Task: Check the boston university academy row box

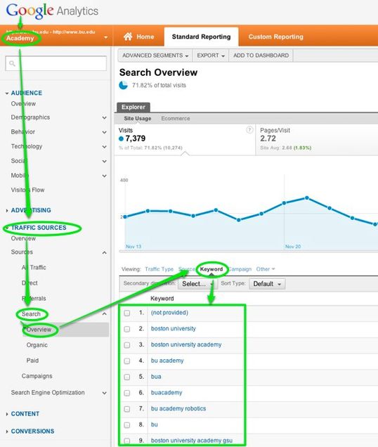Action: [127, 345]
